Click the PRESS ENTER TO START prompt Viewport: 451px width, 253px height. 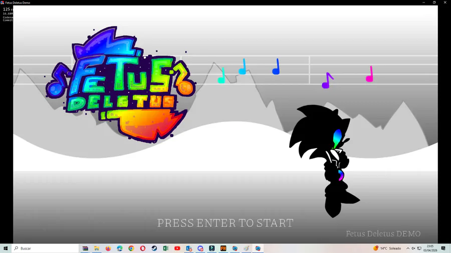click(225, 223)
